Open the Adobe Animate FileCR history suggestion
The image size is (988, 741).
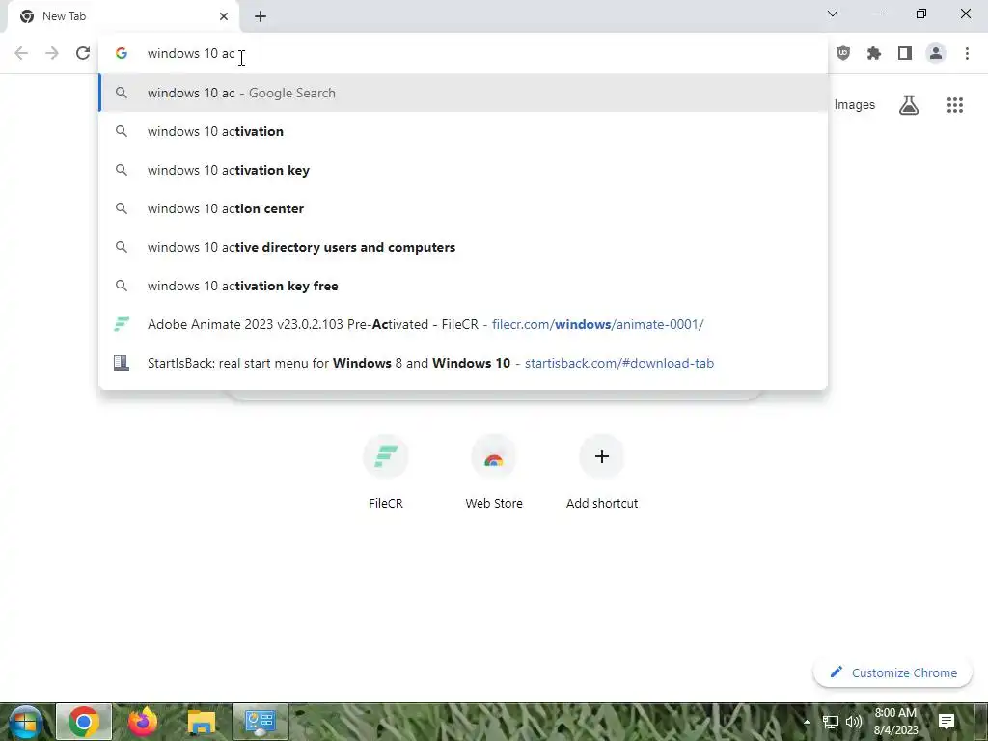coord(463,324)
